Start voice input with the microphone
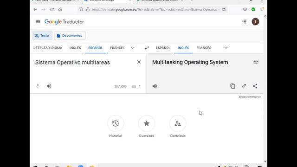The height and width of the screenshot is (167, 297). tap(38, 86)
